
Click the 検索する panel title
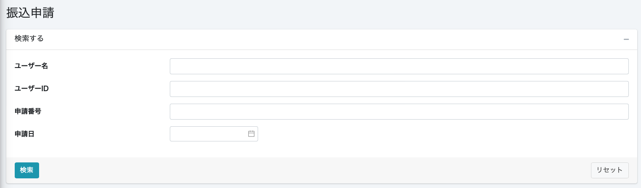coord(29,39)
